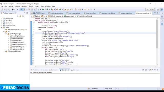Click main(String[]) breadcrumb item
Screen dimensions: 164x92
tap(84, 16)
